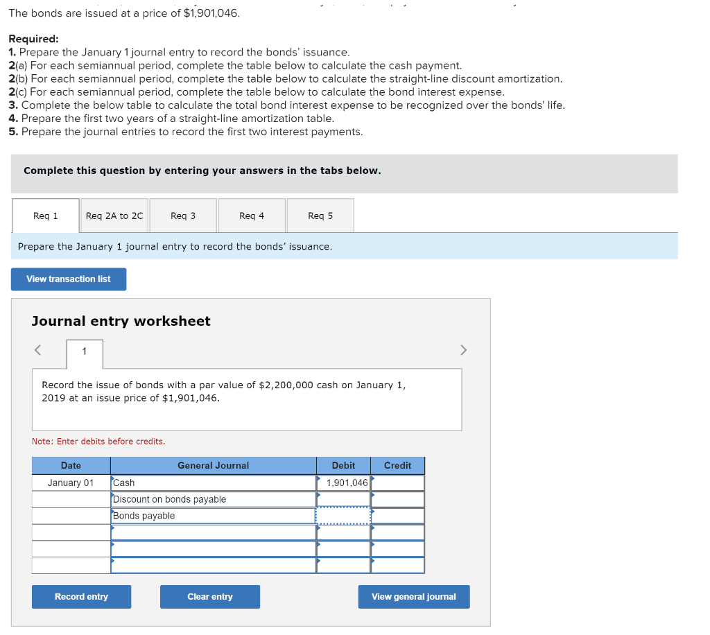Select the last row account dropdown cell
Screen dimensions: 710x635
pyautogui.click(x=214, y=566)
